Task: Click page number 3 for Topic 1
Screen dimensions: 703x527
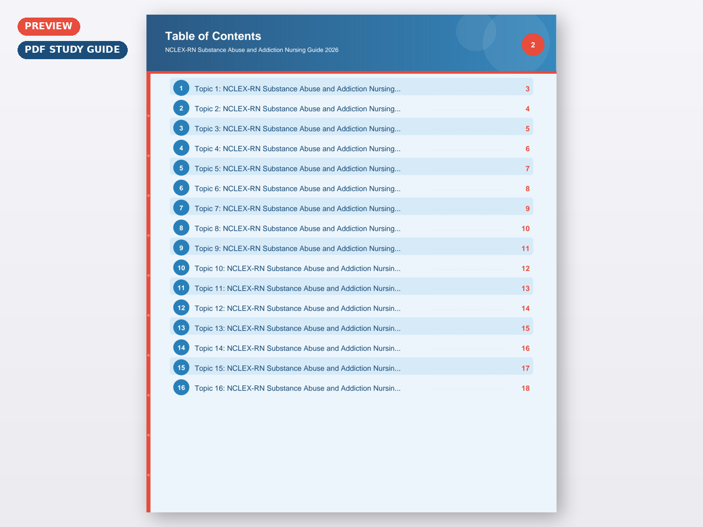Action: [527, 89]
